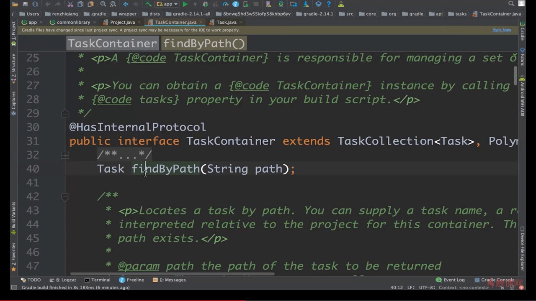Open the Logcat tool window
Screen dimensions: 536x301
[63, 280]
